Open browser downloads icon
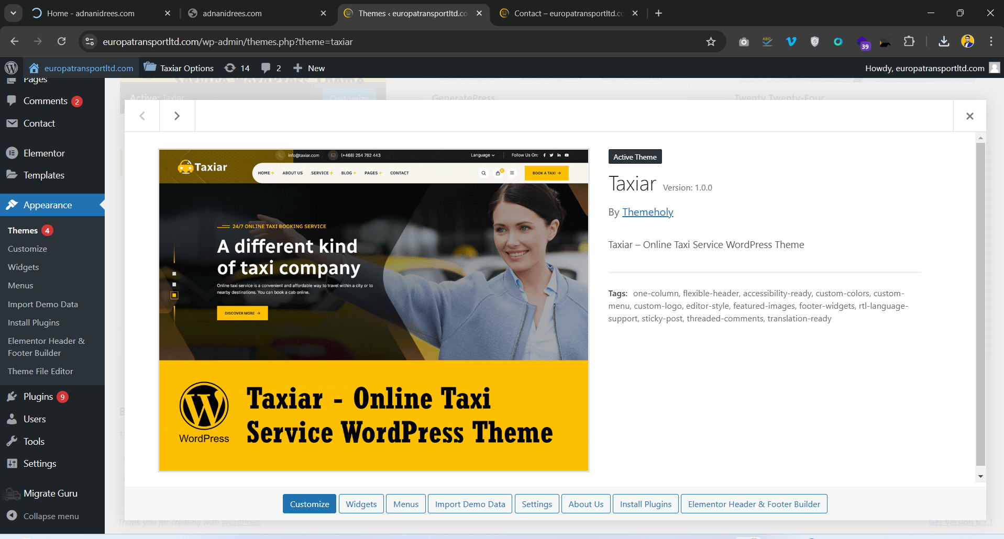 [944, 41]
